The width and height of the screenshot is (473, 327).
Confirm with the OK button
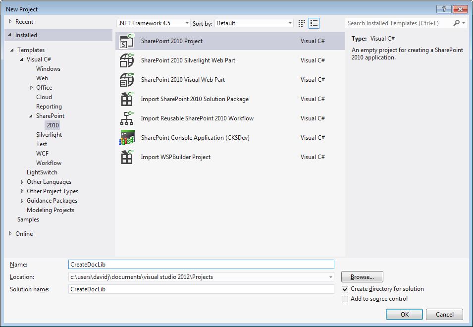click(404, 314)
